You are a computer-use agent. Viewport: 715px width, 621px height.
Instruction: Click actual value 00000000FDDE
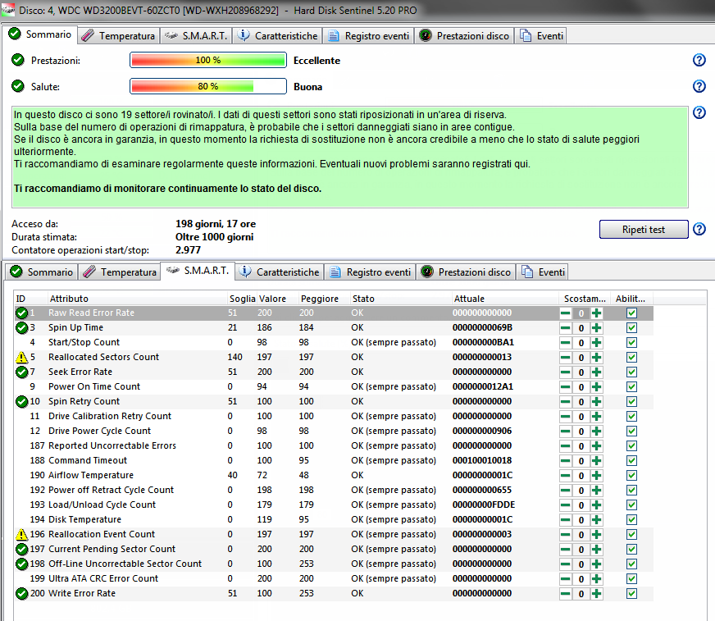point(483,505)
